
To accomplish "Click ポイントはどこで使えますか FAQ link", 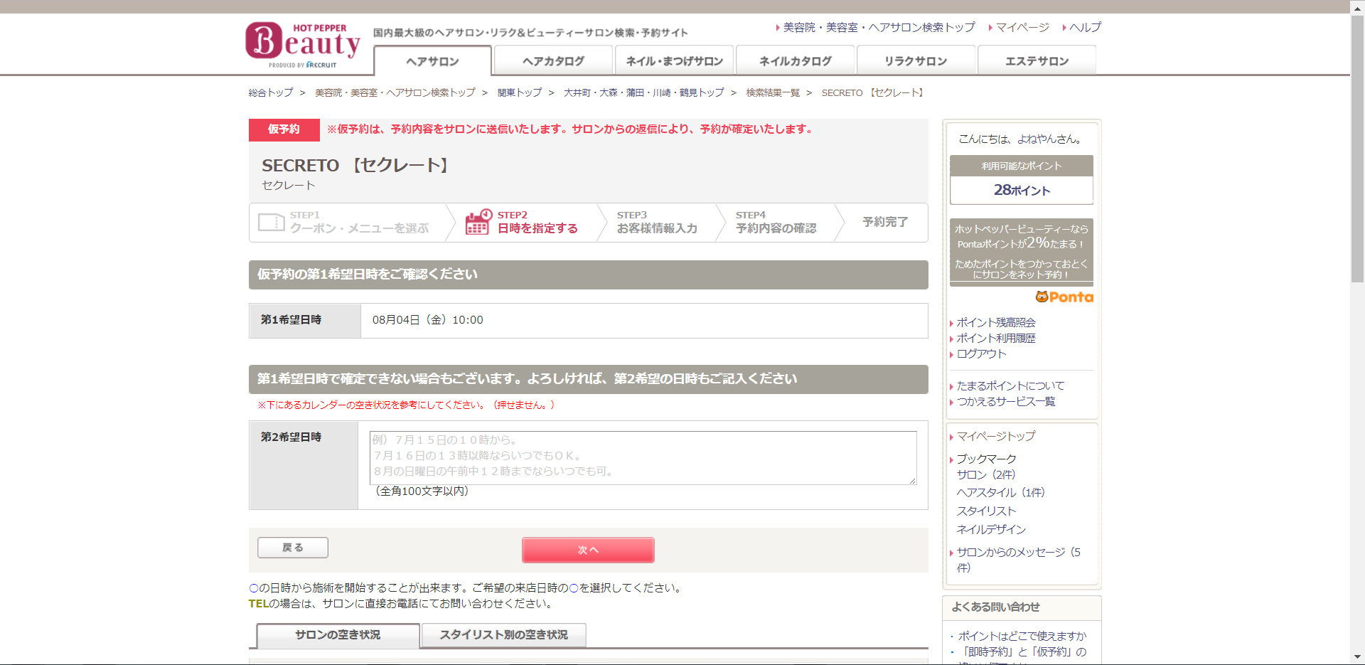I will [1022, 636].
